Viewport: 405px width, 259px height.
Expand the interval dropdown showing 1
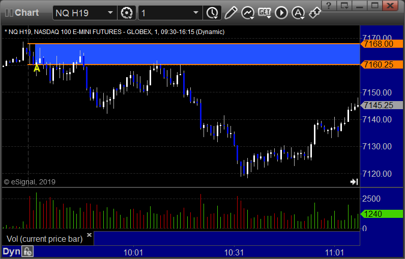(196, 13)
